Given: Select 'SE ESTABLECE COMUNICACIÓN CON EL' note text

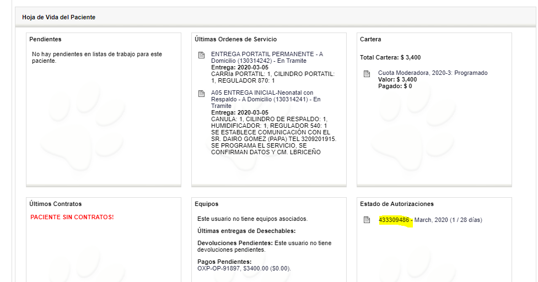Looking at the screenshot, I should coord(274,142).
